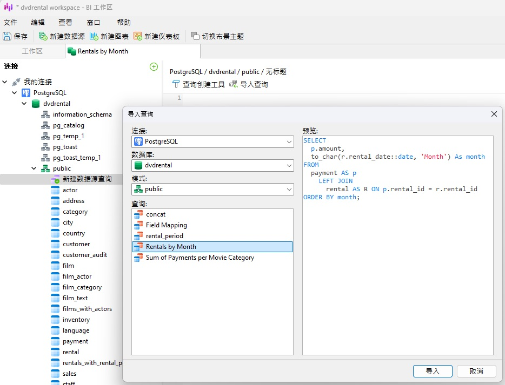Select the sales table
Viewport: 505px width, 385px height.
70,374
